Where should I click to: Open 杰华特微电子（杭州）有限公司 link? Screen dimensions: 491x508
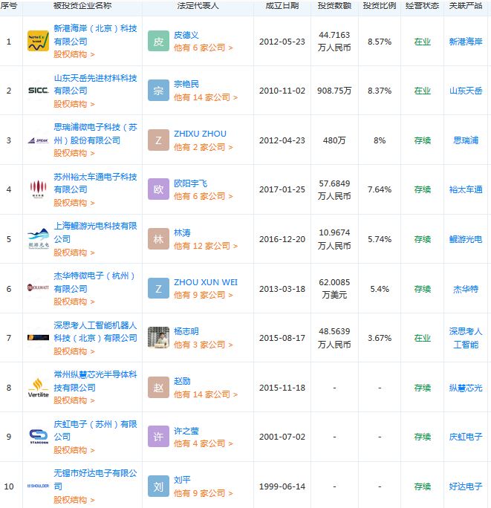click(94, 282)
